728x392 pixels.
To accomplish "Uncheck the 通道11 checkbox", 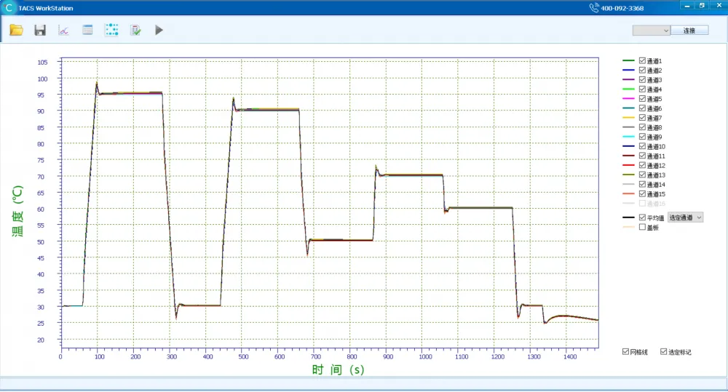I will point(642,156).
